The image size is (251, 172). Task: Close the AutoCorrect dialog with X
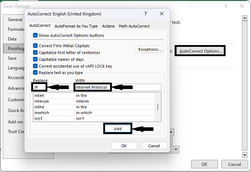tap(162, 14)
